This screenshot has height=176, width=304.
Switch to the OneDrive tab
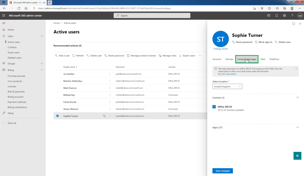274,59
